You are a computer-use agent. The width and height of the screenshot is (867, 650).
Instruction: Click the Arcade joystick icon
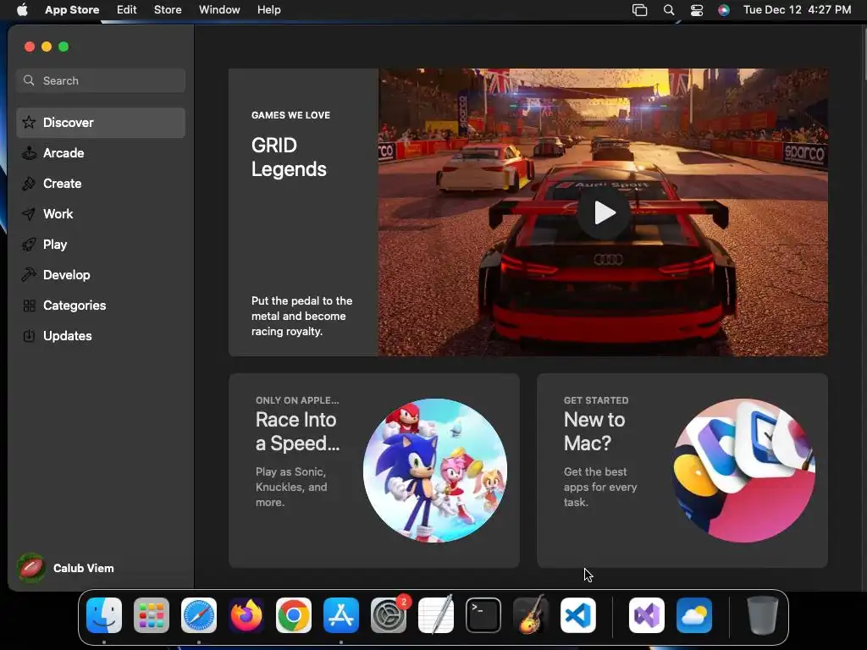29,152
